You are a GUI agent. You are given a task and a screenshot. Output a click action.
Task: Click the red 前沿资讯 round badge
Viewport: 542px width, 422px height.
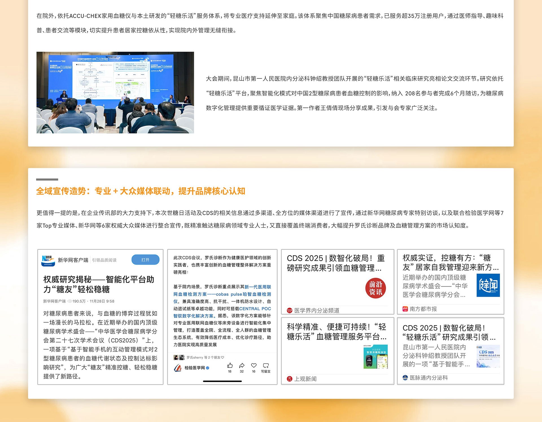376,288
